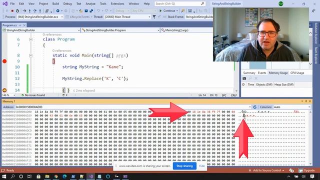The width and height of the screenshot is (320, 180).
Task: Click Add to Source Control
Action: (x=266, y=170)
